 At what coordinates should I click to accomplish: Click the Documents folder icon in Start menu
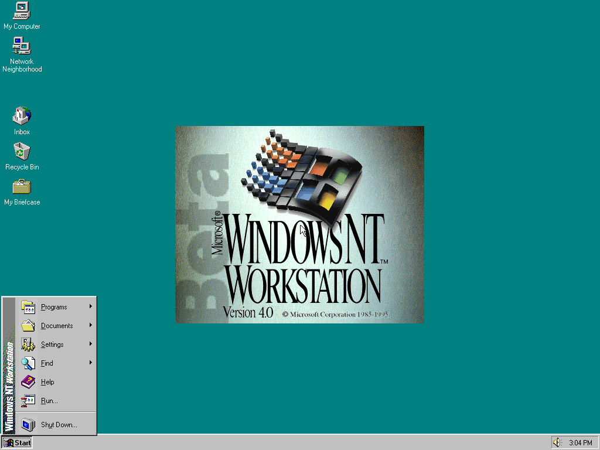tap(28, 326)
